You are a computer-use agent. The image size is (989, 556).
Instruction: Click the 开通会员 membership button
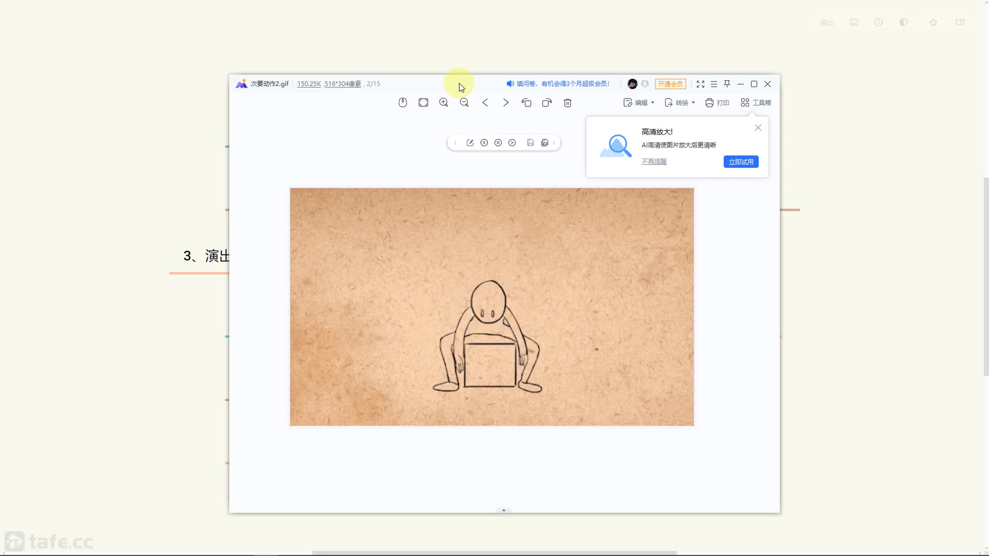tap(670, 84)
